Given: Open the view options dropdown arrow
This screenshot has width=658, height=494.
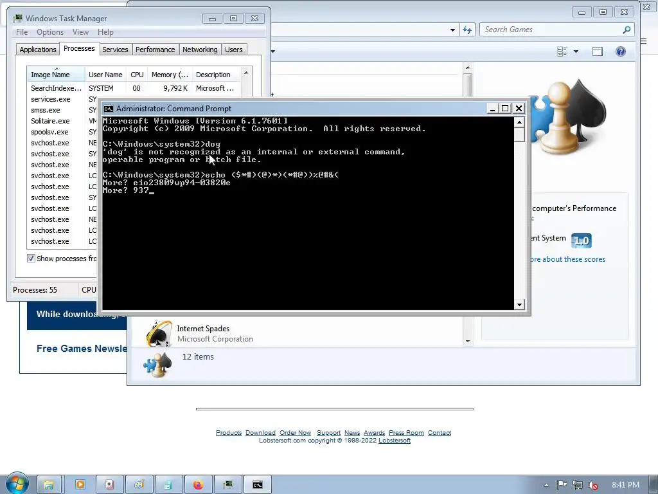Looking at the screenshot, I should coord(576,51).
